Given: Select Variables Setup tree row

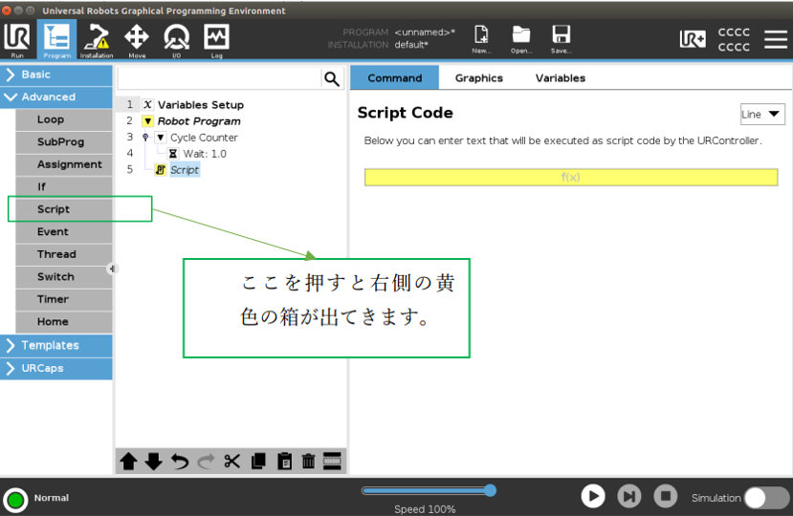Looking at the screenshot, I should [200, 105].
